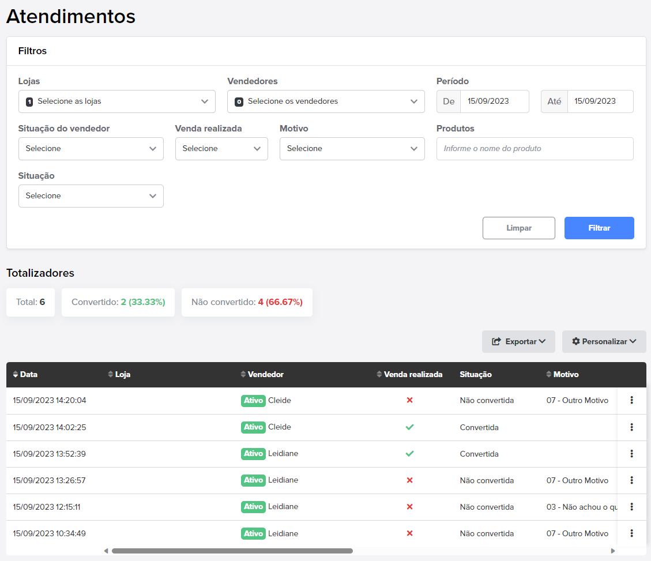Viewport: 651px width, 561px height.
Task: Open actions menu for 12:15:11 row
Action: [x=631, y=507]
